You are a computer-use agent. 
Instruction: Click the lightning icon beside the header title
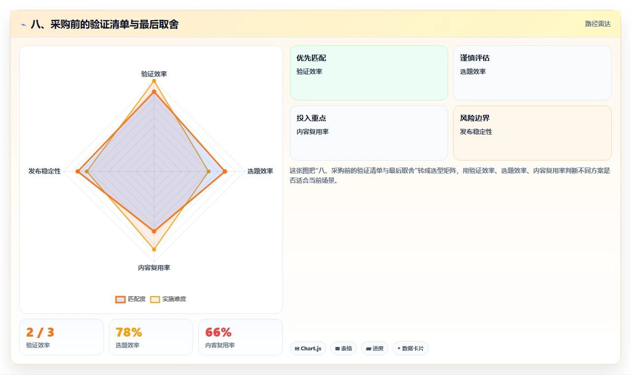(x=23, y=25)
